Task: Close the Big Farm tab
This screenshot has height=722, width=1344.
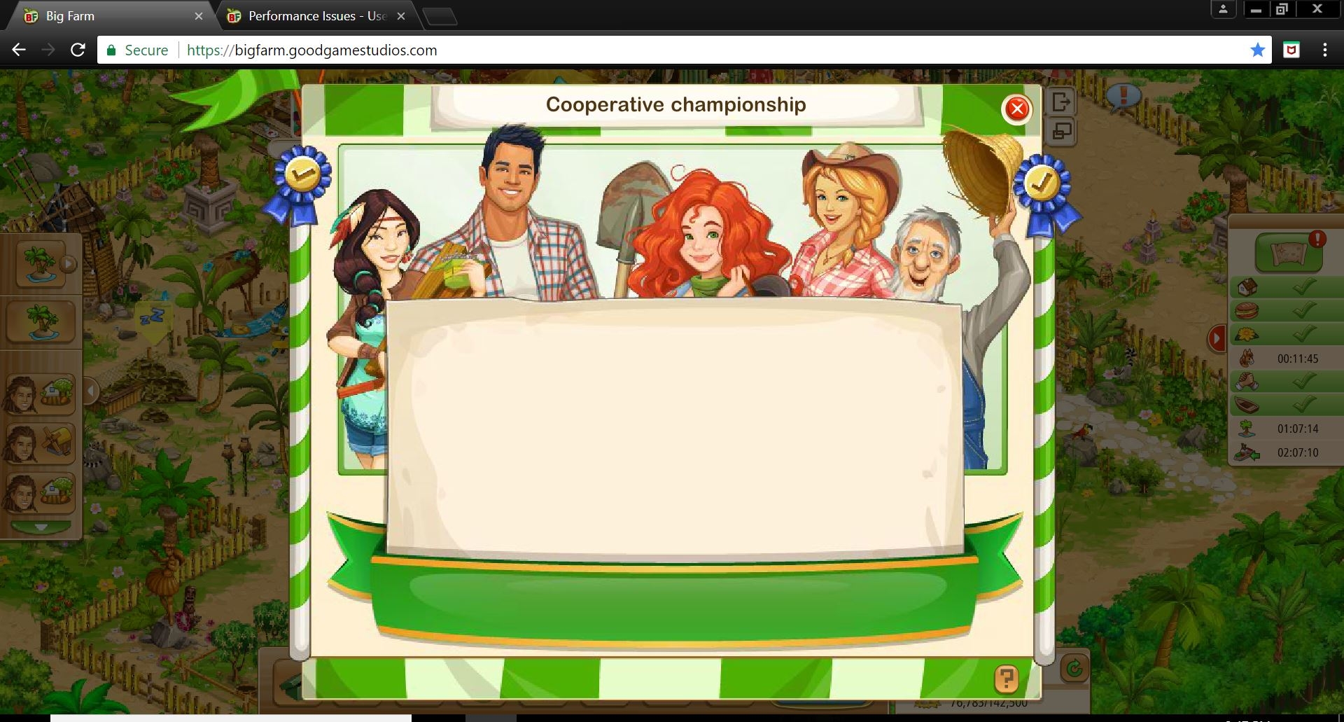Action: tap(199, 16)
